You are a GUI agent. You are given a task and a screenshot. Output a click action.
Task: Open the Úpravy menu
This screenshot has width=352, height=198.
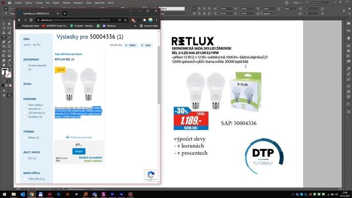29,3
